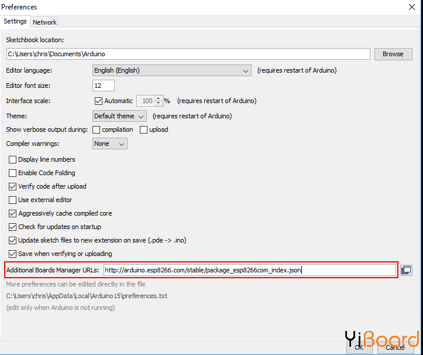Expand the Theme dropdown list
Image resolution: width=423 pixels, height=355 pixels.
120,116
